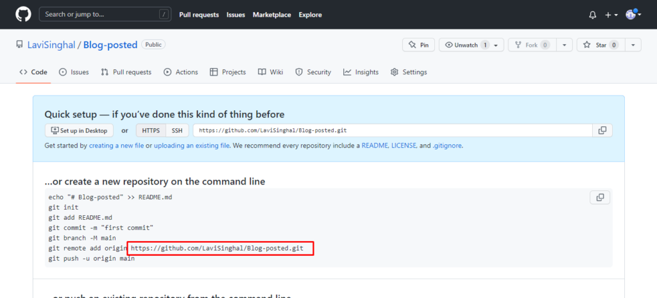Click the Quick setup heading text
The width and height of the screenshot is (657, 298).
pyautogui.click(x=165, y=114)
